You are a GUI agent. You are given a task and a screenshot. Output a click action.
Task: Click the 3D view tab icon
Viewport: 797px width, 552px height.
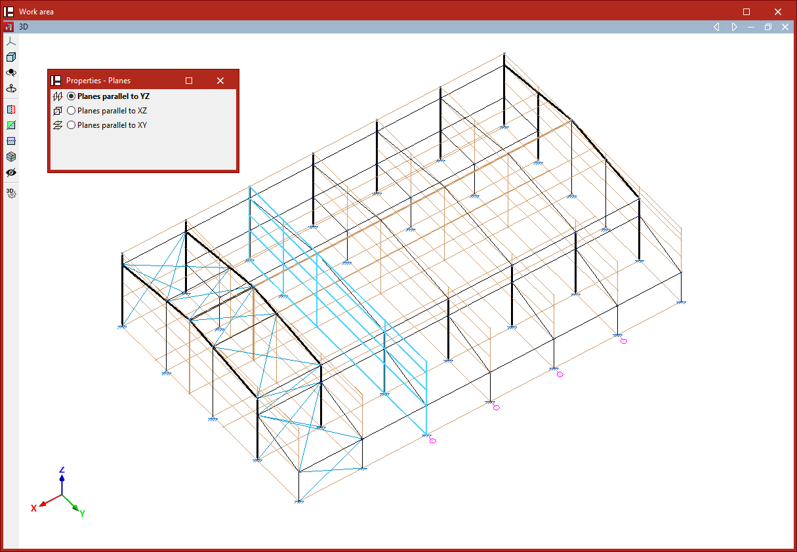[x=9, y=27]
